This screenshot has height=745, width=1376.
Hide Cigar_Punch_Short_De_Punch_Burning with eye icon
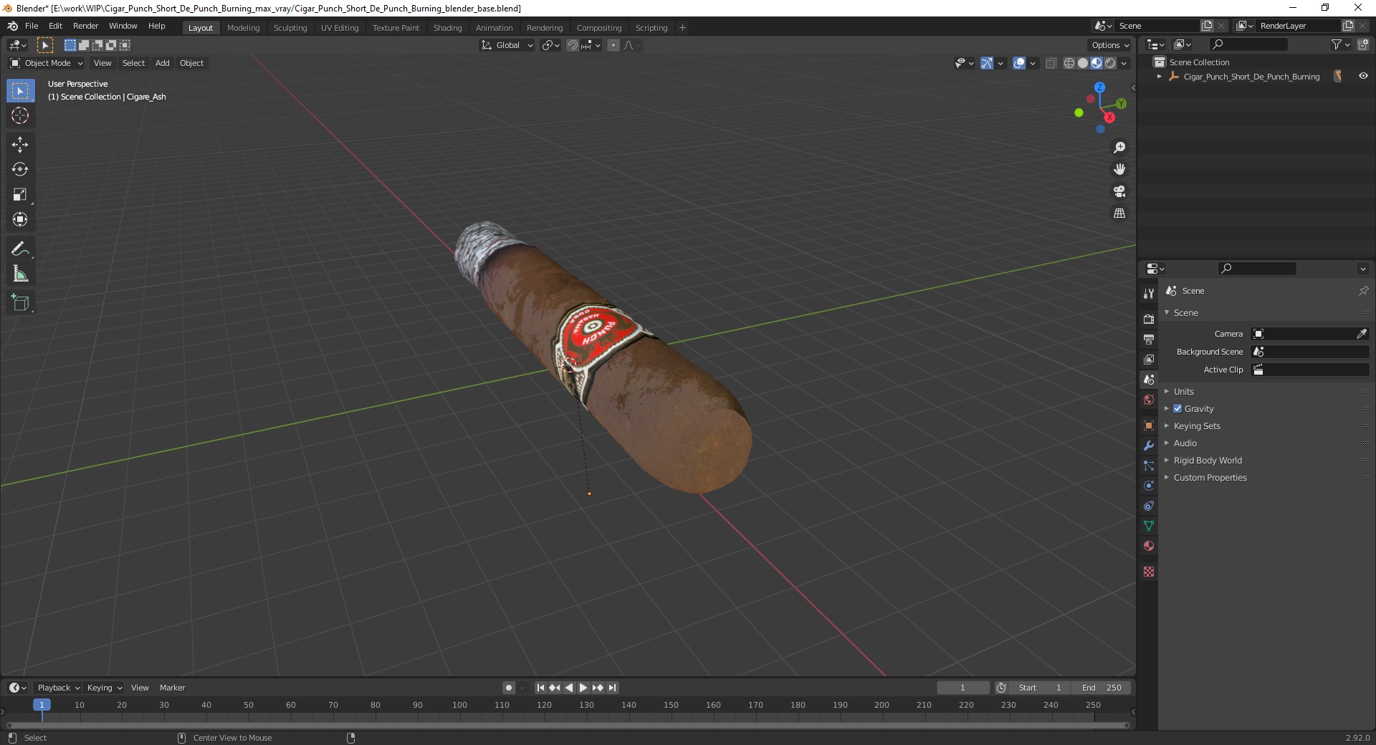pyautogui.click(x=1363, y=76)
